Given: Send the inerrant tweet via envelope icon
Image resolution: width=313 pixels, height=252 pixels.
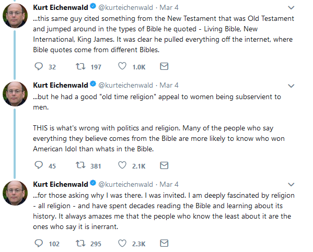Looking at the screenshot, I should [164, 243].
